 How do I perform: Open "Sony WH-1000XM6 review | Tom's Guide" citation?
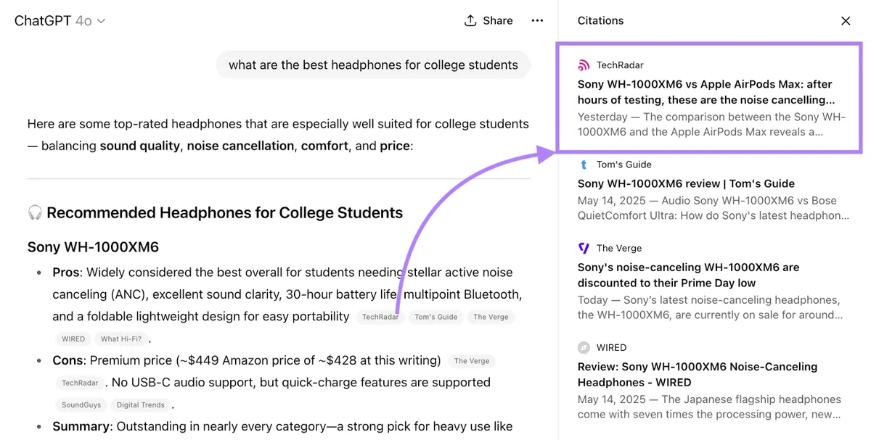coord(686,183)
